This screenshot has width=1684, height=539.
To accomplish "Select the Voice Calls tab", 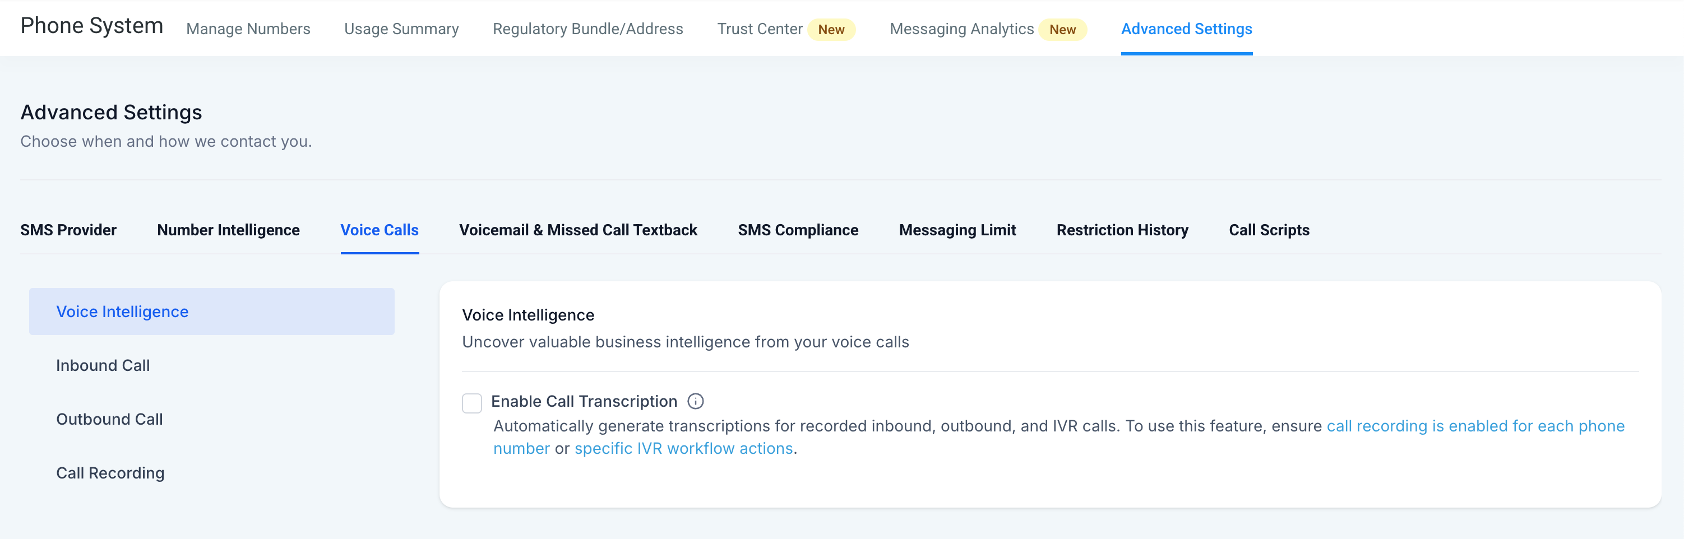I will click(379, 230).
